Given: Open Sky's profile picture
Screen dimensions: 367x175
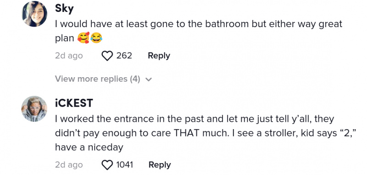Looking at the screenshot, I should 35,14.
